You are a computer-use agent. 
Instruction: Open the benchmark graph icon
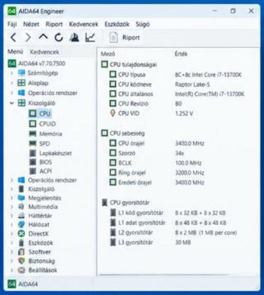[x=90, y=37]
